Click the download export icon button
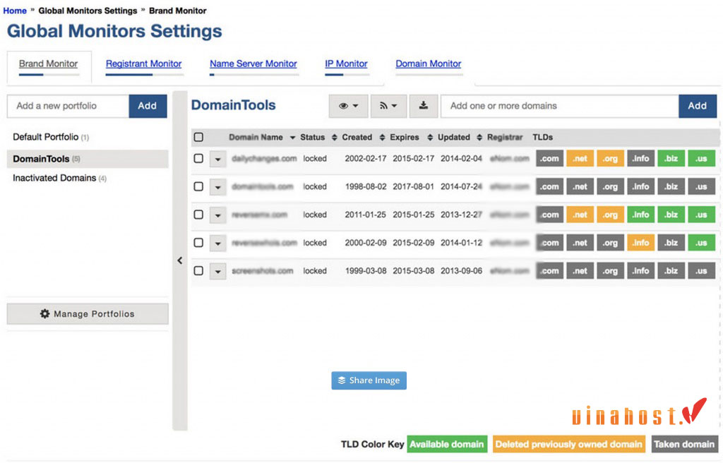723x463 pixels. pyautogui.click(x=424, y=106)
